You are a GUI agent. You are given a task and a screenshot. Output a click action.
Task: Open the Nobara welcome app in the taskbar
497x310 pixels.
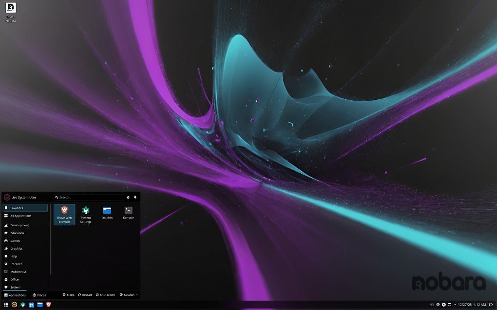14,304
